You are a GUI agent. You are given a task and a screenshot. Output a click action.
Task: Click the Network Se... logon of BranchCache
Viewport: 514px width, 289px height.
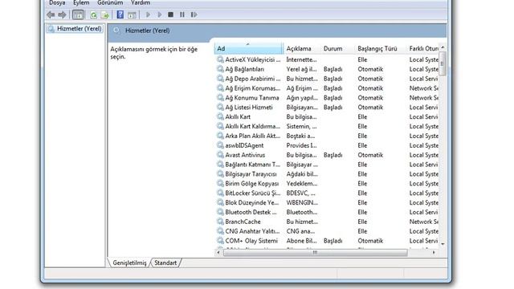click(423, 222)
